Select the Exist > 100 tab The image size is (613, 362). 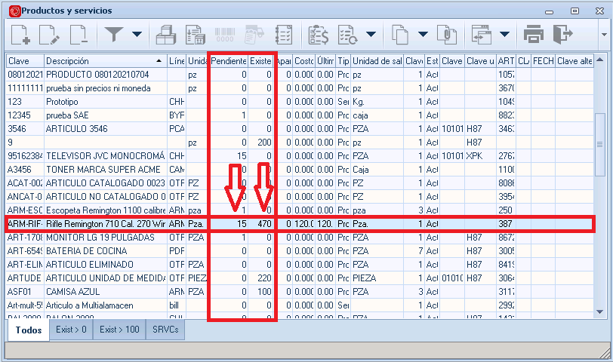click(x=119, y=330)
